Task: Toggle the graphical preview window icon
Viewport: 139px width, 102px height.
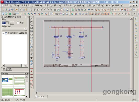Action: [67, 10]
